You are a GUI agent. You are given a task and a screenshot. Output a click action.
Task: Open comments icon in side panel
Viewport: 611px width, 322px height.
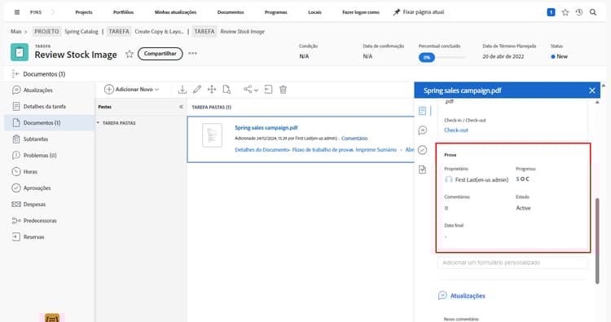[x=422, y=130]
